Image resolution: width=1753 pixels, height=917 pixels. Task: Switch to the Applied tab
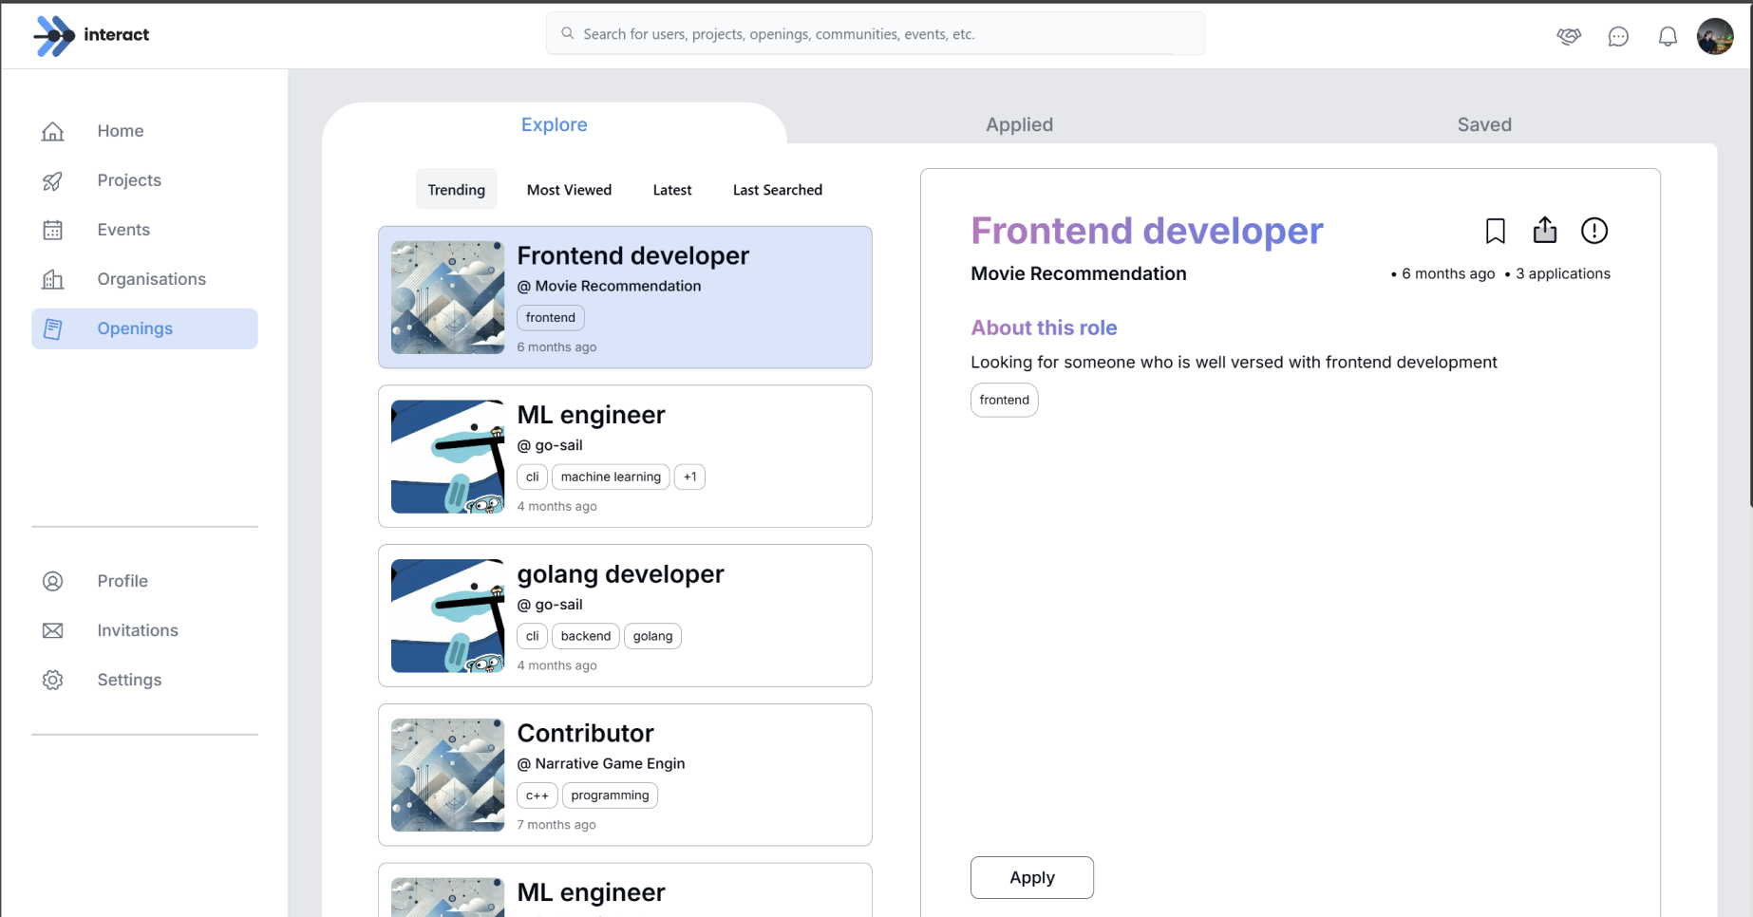coord(1019,124)
